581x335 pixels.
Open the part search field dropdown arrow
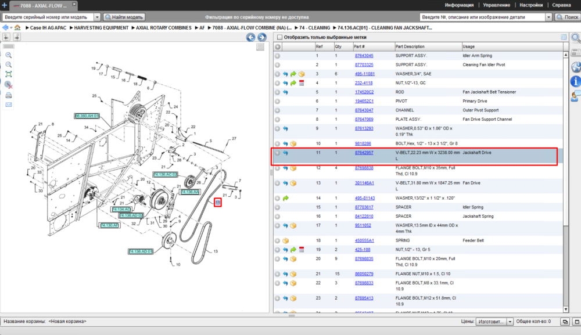[x=548, y=17]
